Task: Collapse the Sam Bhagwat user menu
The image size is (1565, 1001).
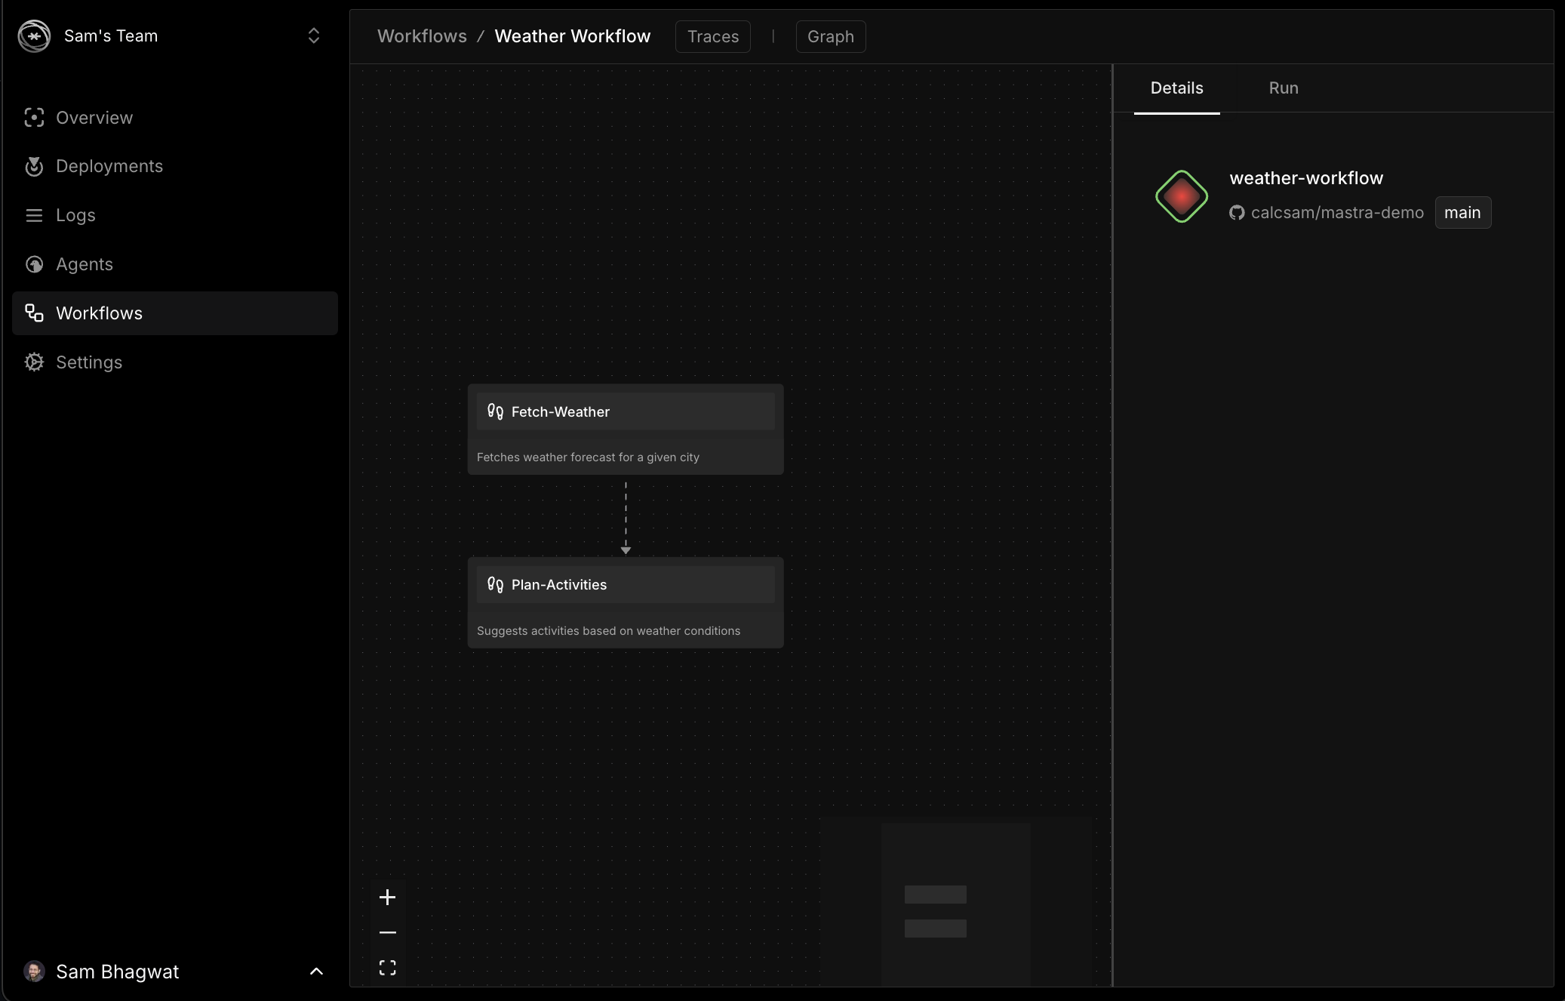Action: click(316, 972)
